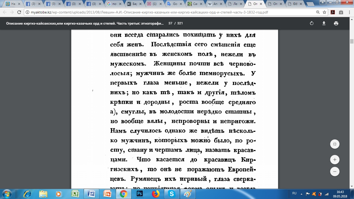Image resolution: width=354 pixels, height=199 pixels.
Task: Click the fit to page button
Action: 335,144
